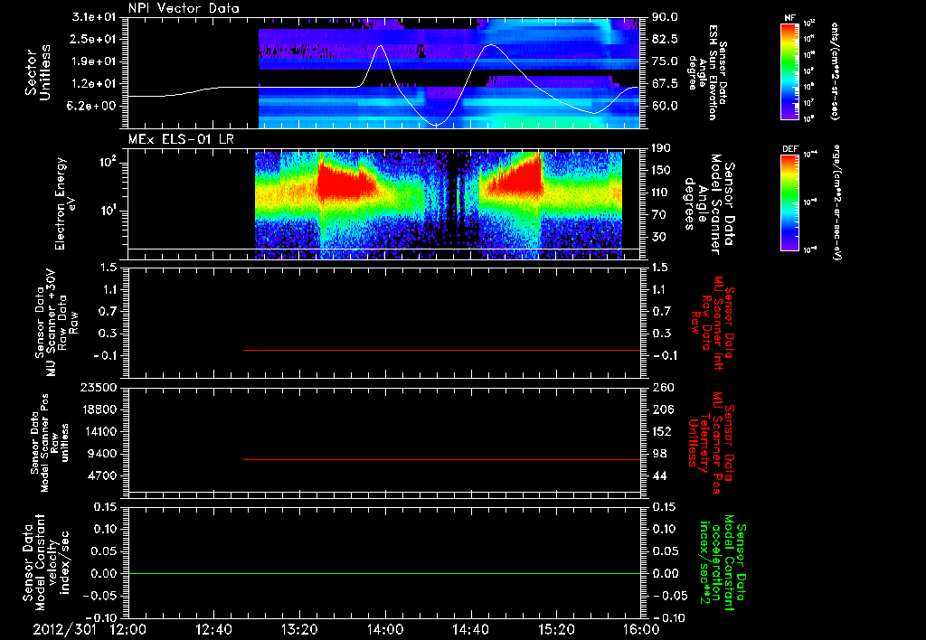Click the MEx ELS-01 LR panel title
The height and width of the screenshot is (640, 926).
click(181, 139)
